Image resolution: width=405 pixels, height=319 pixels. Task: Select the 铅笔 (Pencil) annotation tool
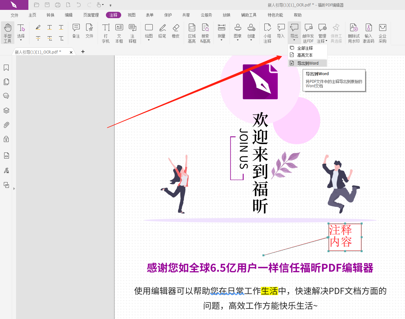pyautogui.click(x=162, y=32)
